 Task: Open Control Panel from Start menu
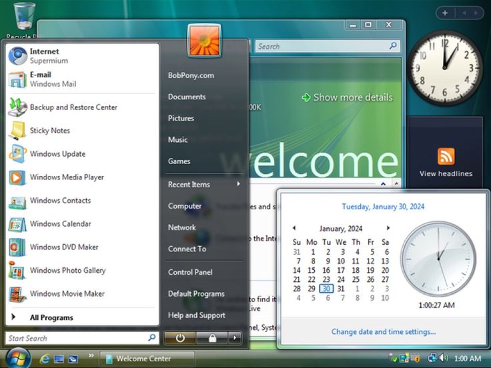190,272
